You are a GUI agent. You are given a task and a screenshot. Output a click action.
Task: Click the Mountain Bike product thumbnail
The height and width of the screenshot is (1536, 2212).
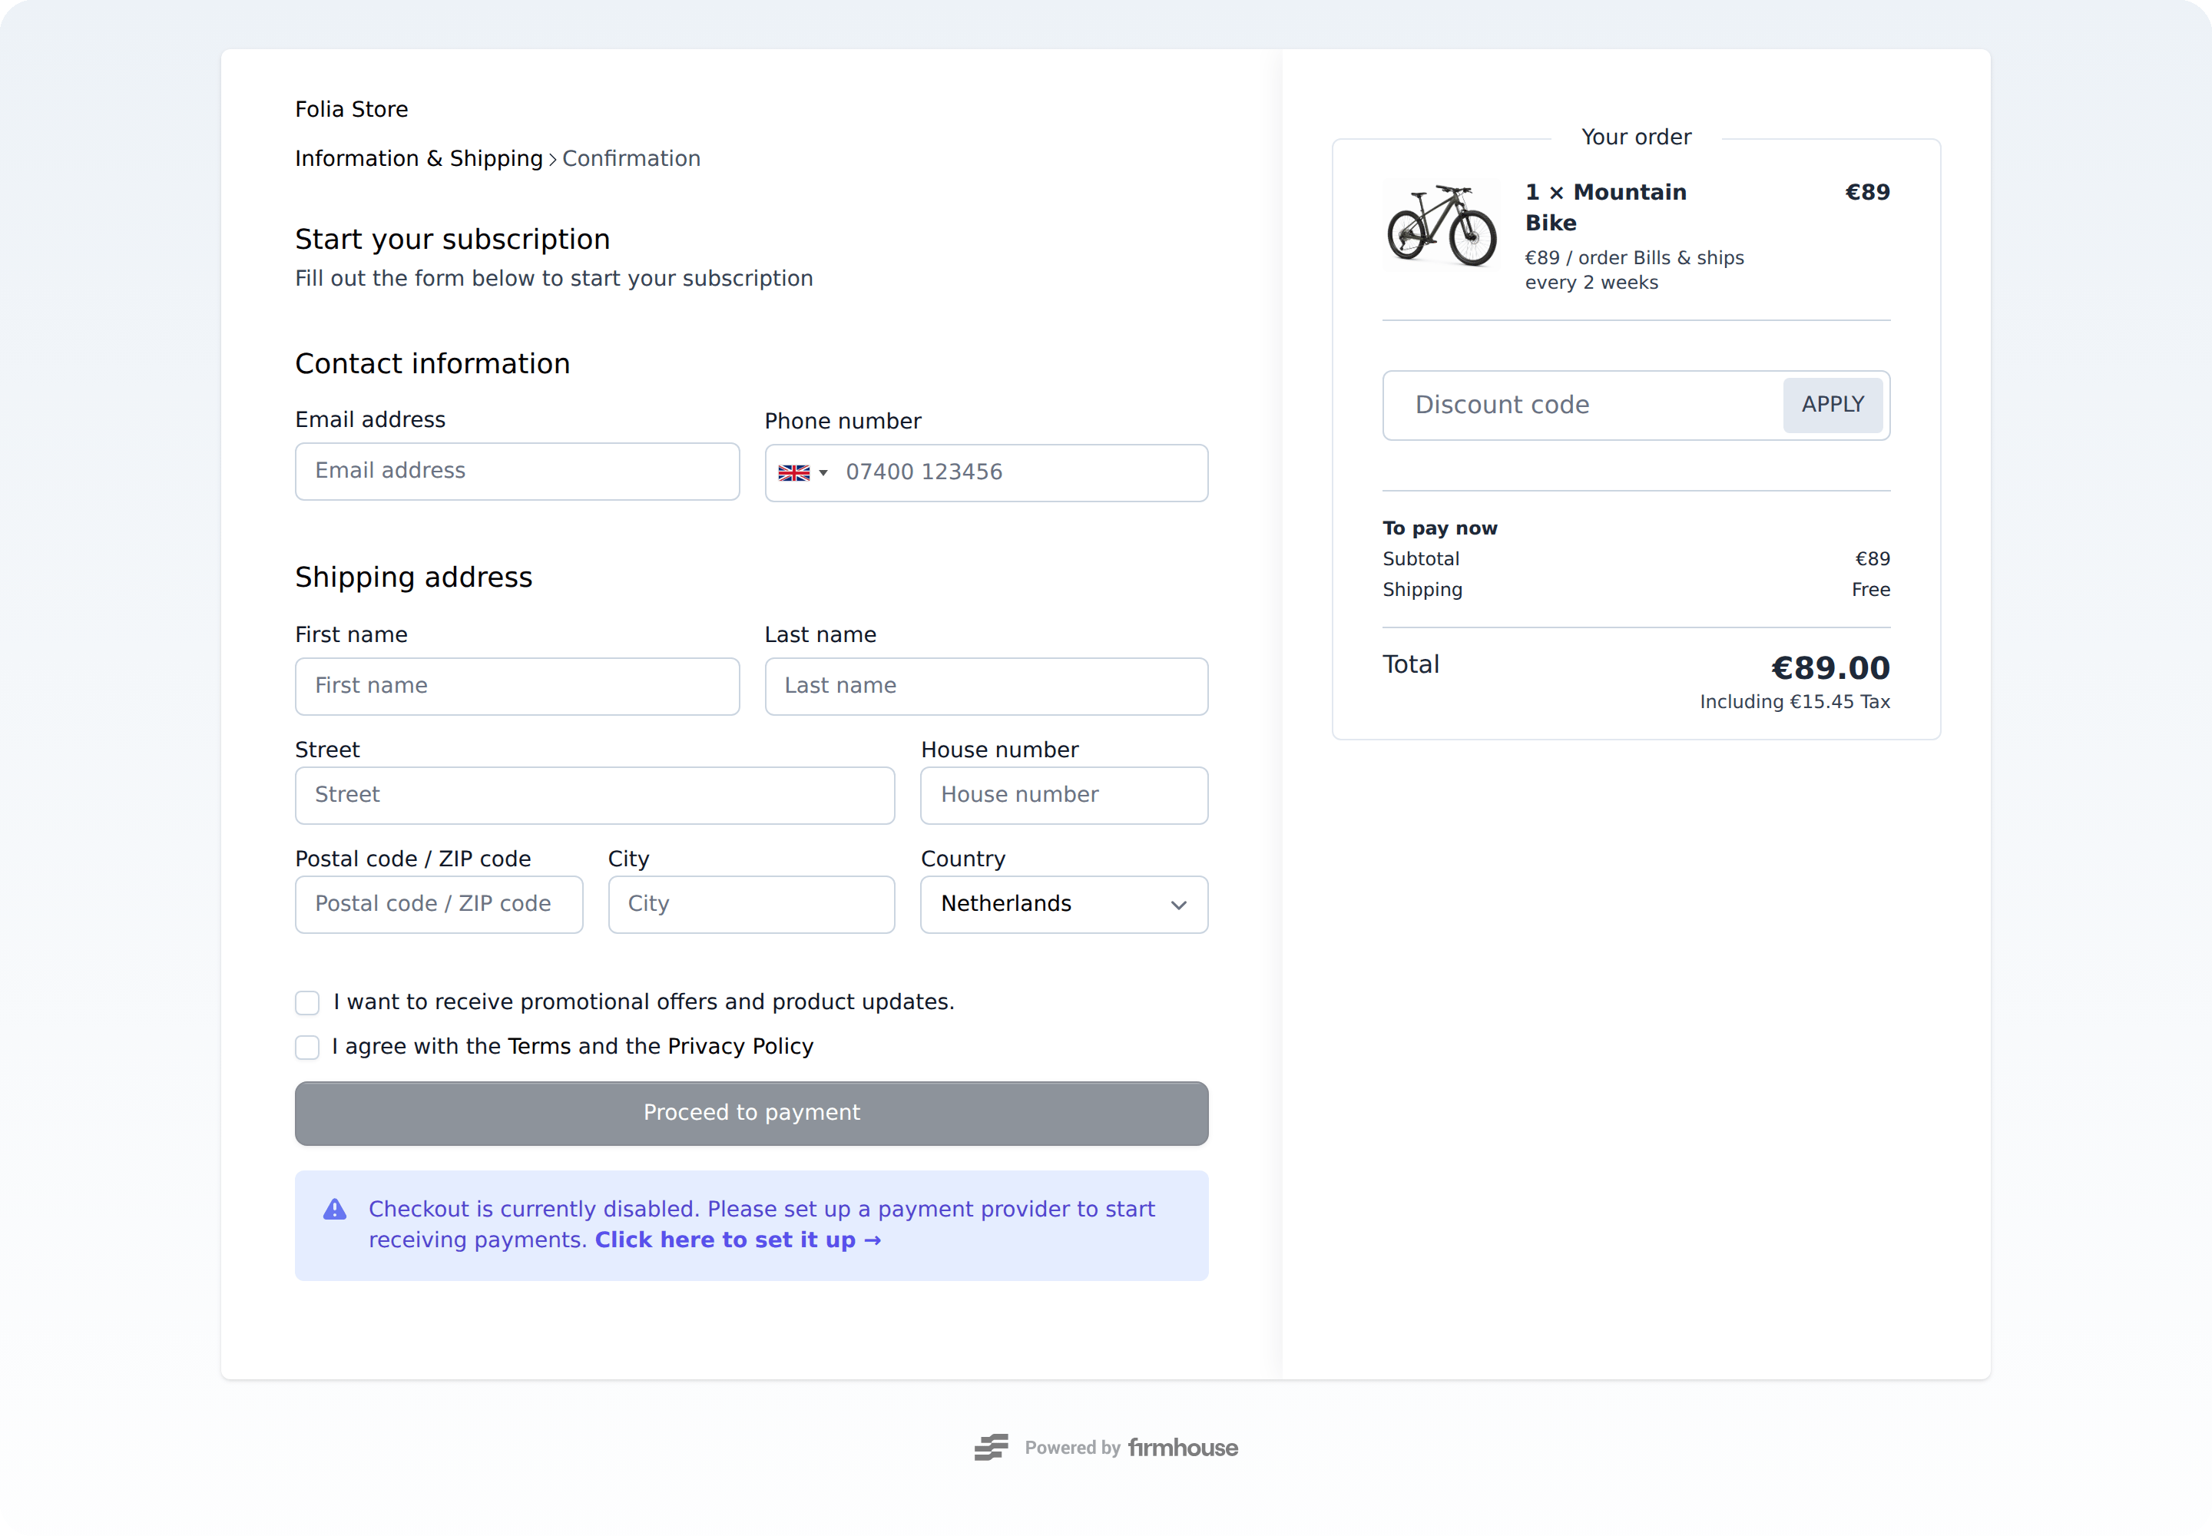1441,224
